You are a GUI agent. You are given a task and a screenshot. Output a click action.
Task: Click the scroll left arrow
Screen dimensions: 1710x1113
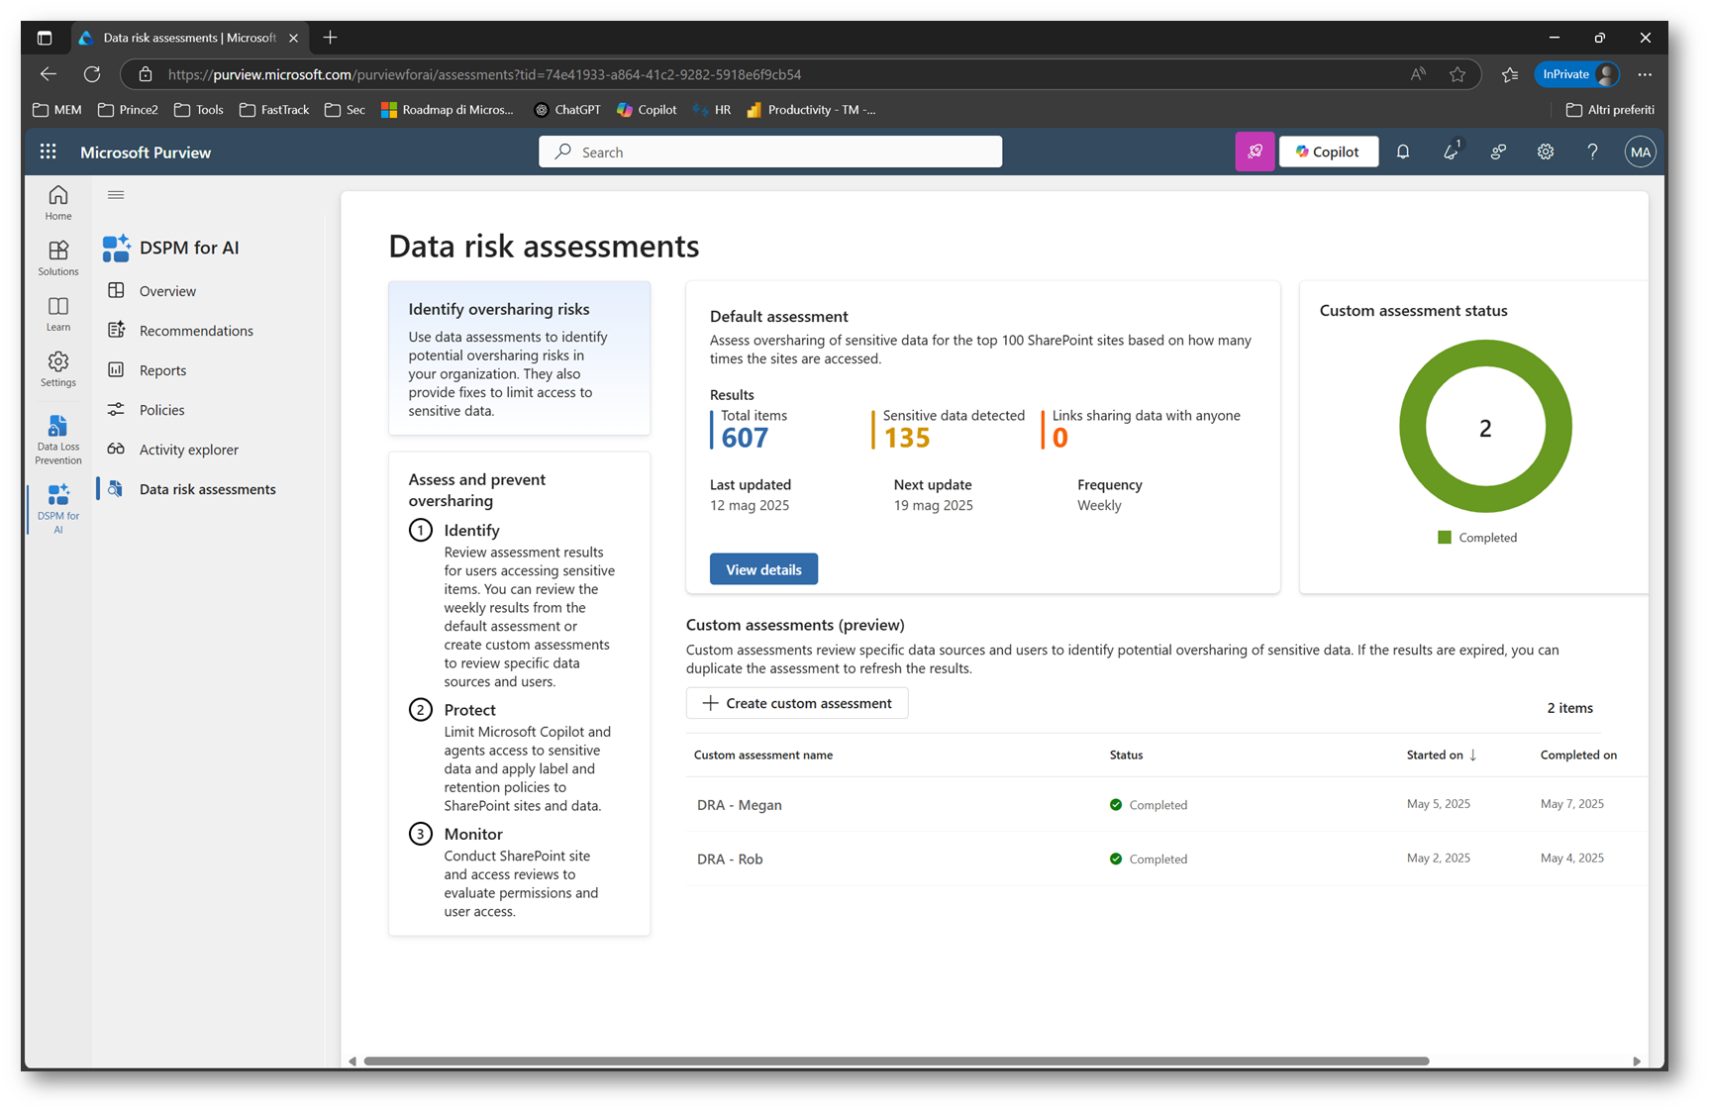[352, 1061]
